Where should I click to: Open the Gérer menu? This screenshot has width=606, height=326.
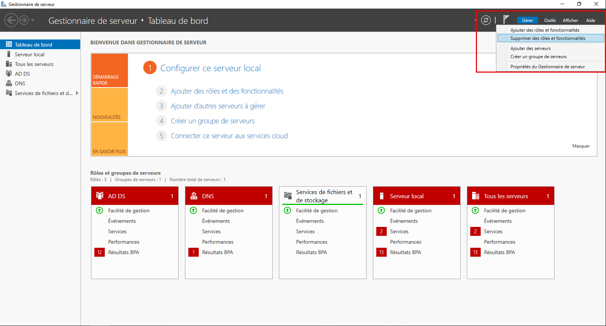pos(527,20)
